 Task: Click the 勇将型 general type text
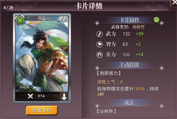coord(138,27)
